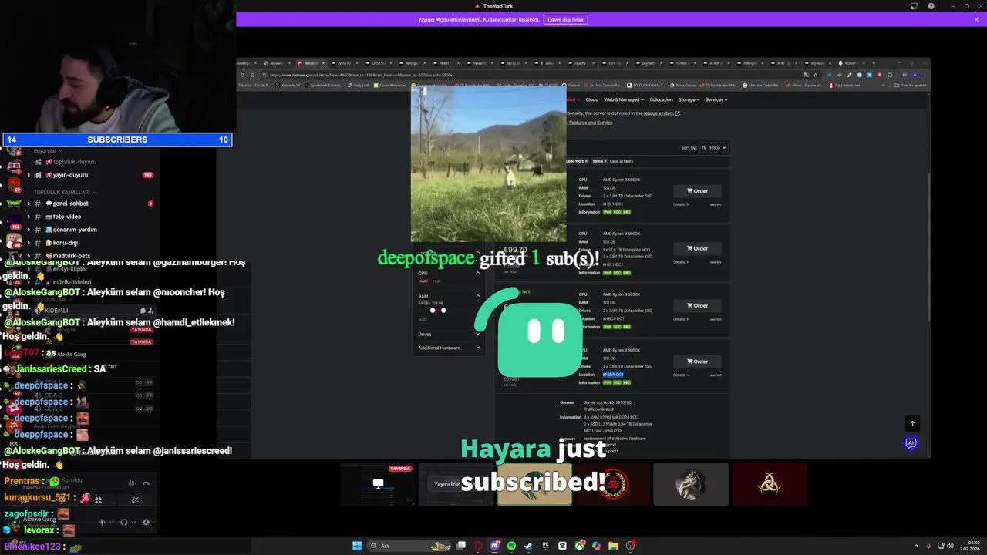Select the YAYINDA stream thumbnail

tap(378, 484)
